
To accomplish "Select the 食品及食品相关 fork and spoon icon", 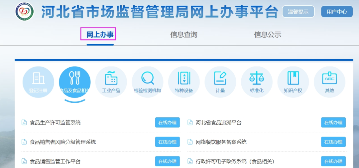I will click(74, 82).
